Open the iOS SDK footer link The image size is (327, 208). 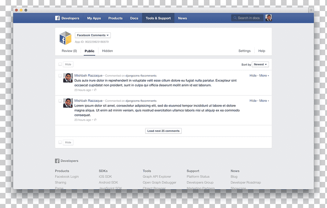(x=105, y=176)
